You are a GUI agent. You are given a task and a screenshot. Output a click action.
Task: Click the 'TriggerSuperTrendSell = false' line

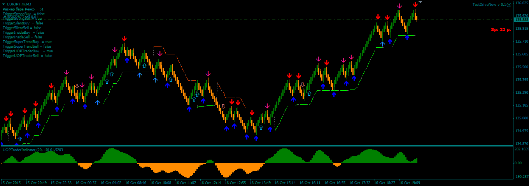27,46
